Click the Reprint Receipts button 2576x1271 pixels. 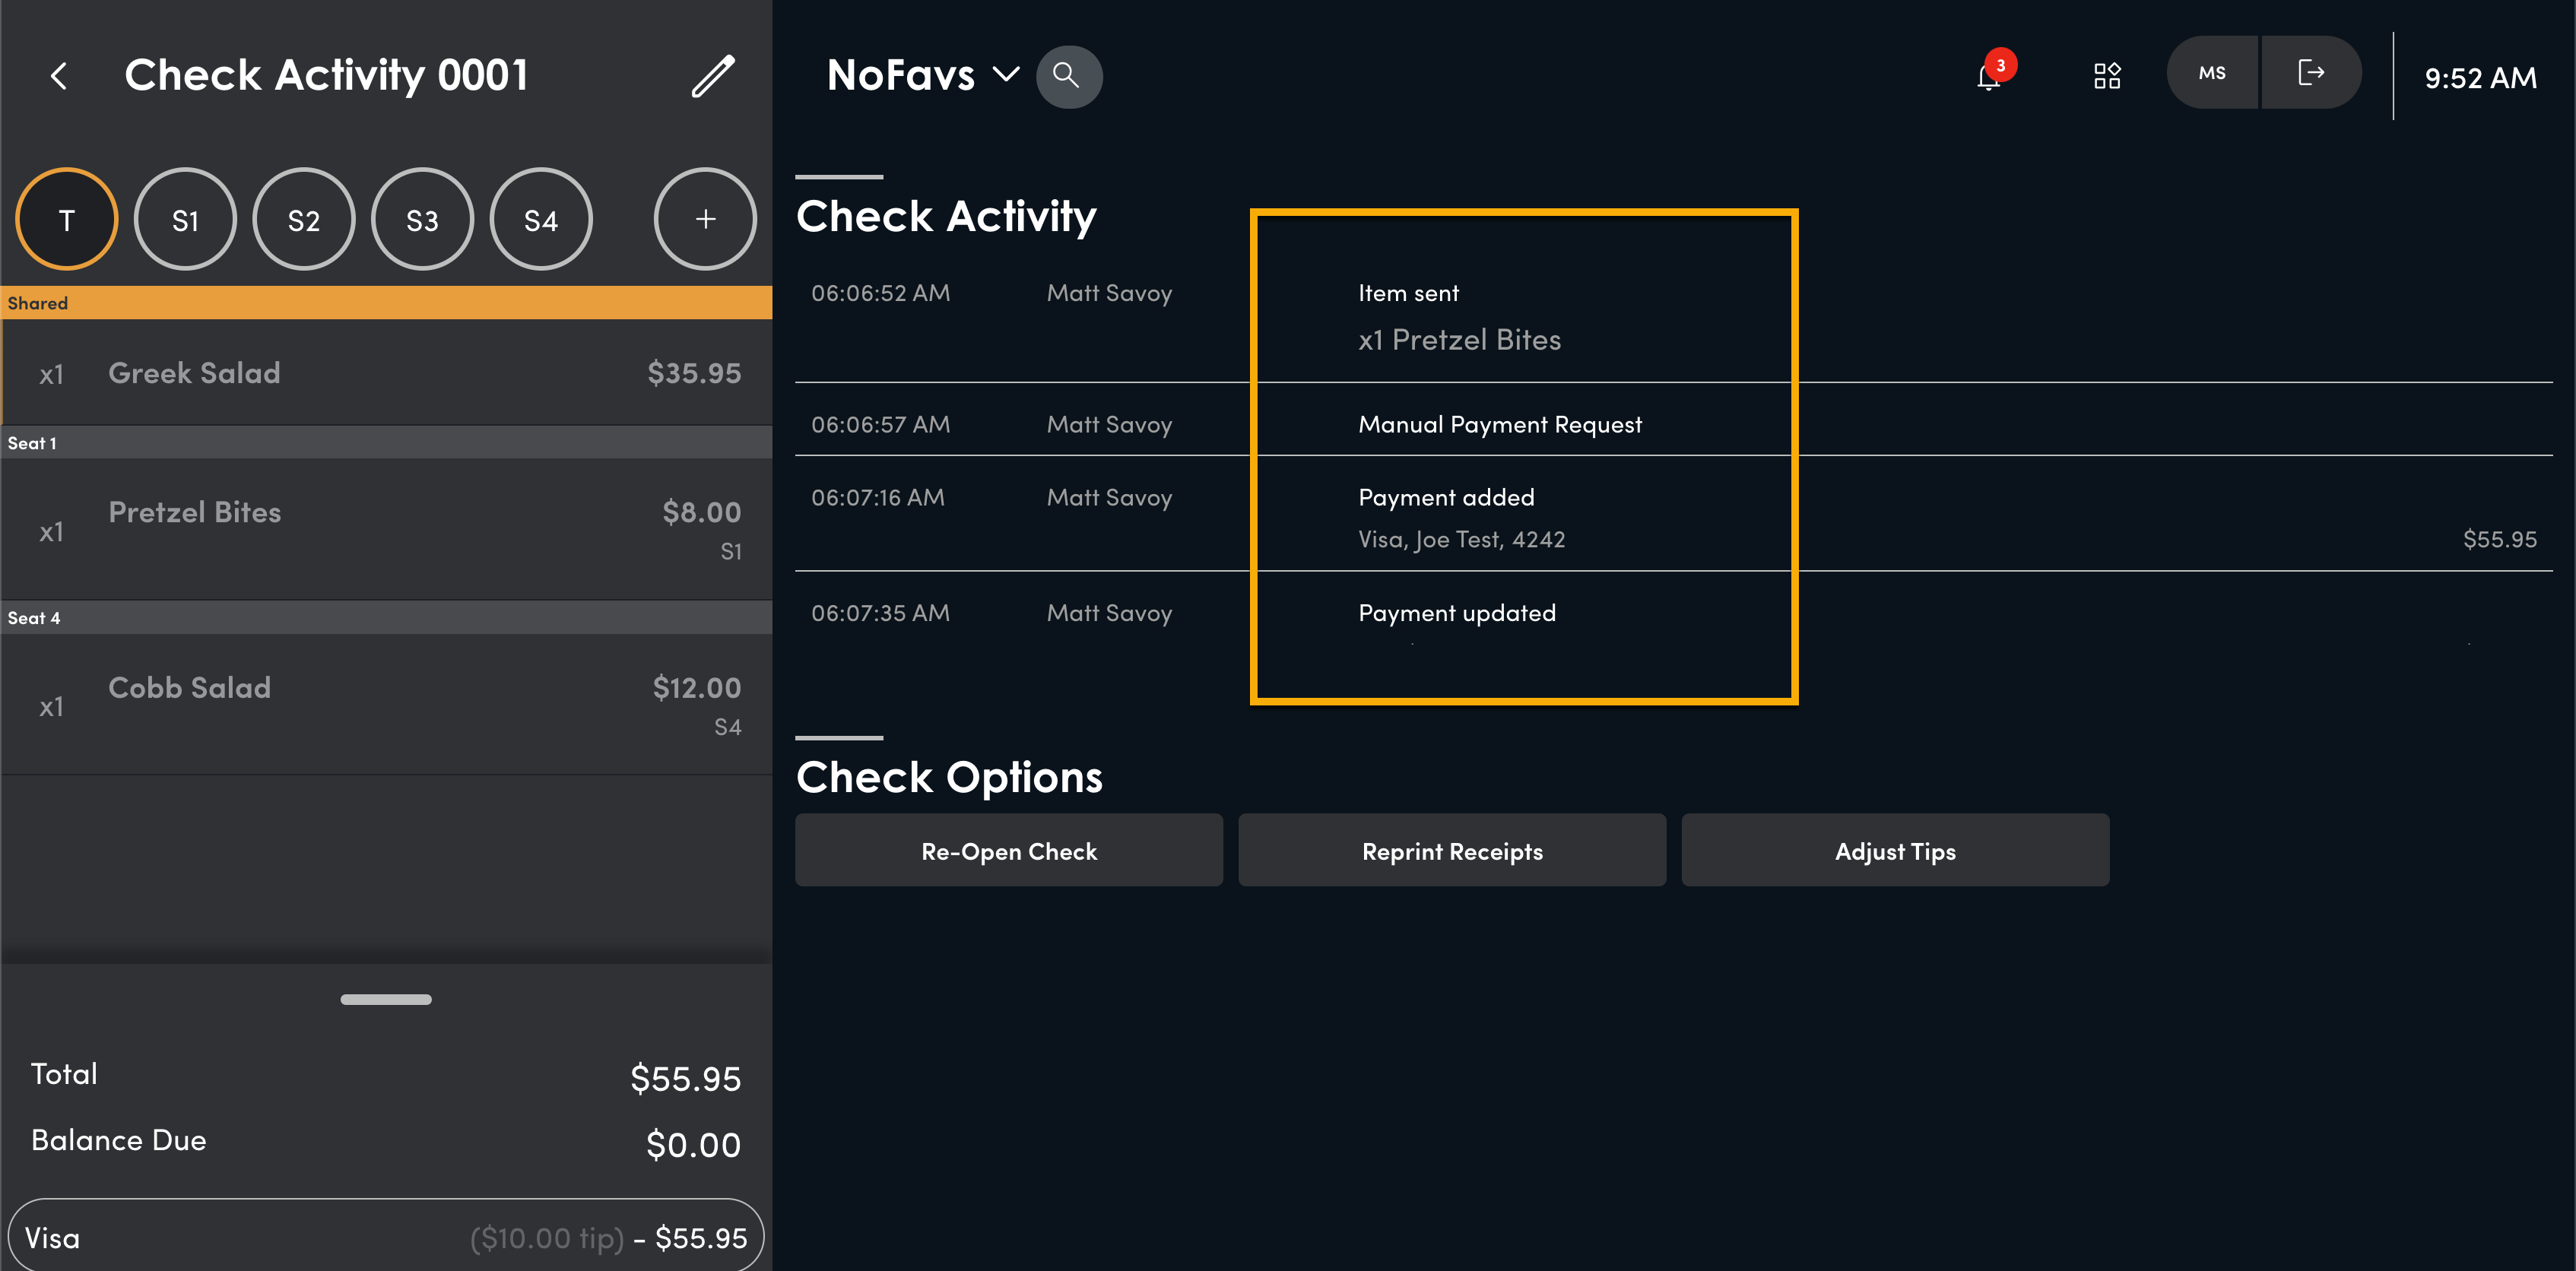[x=1452, y=850]
